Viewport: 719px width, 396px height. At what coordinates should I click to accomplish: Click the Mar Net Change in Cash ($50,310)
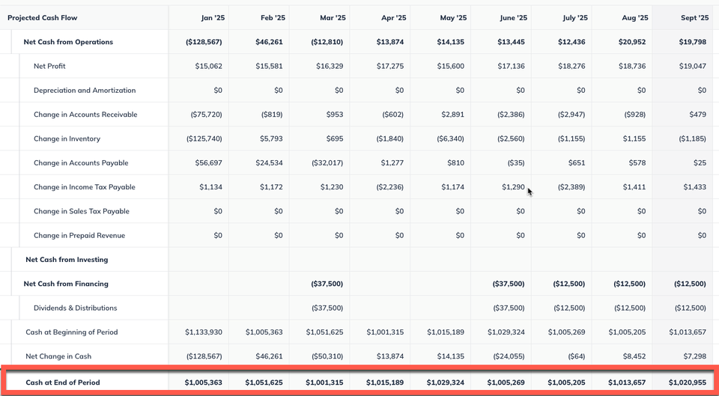tap(327, 356)
